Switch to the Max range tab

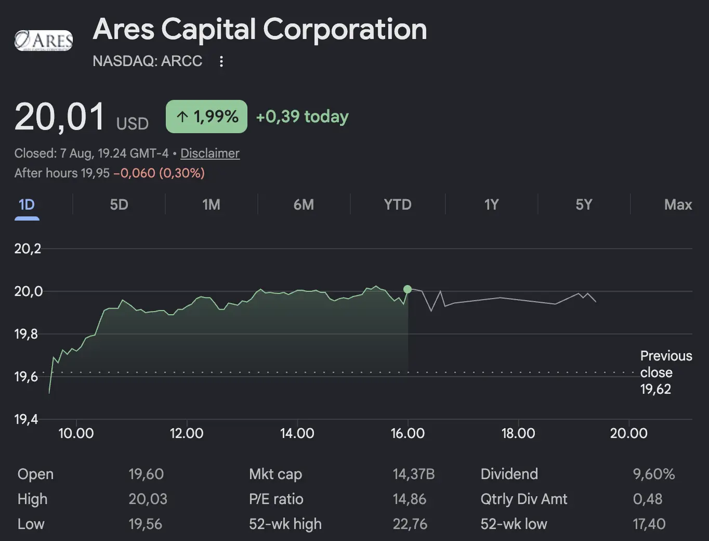point(678,205)
